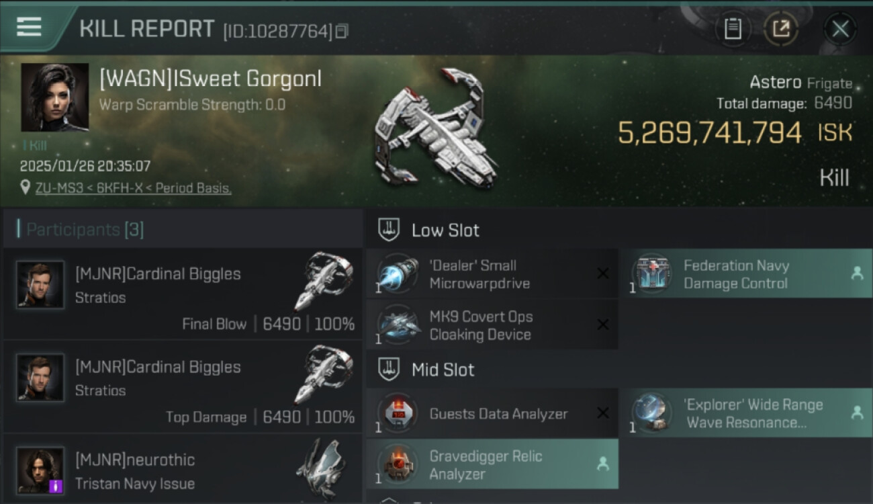Open the hamburger menu icon
Image resolution: width=873 pixels, height=504 pixels.
pyautogui.click(x=29, y=27)
